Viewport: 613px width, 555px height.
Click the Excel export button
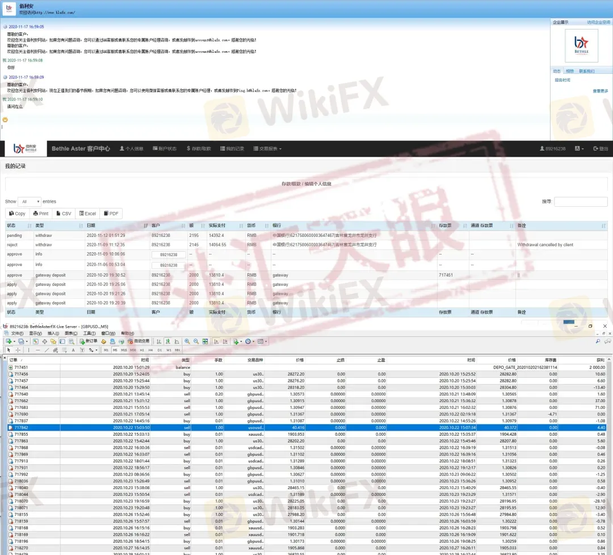87,214
